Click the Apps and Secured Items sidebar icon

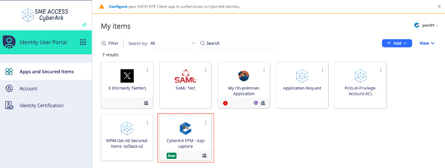(9, 72)
